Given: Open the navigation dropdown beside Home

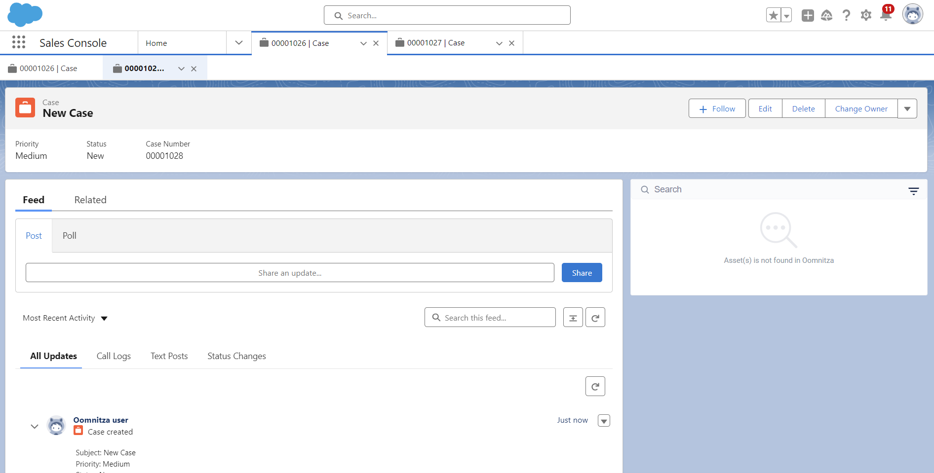Looking at the screenshot, I should pos(239,43).
